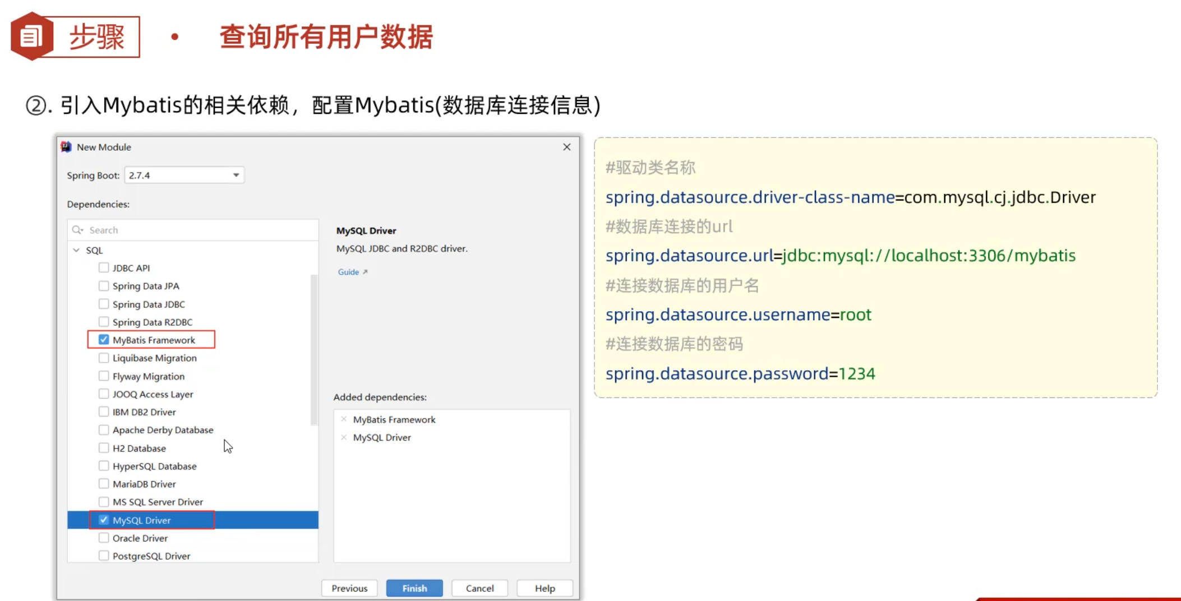Uncheck the MyBatis Framework dependency
The height and width of the screenshot is (601, 1181).
tap(104, 339)
